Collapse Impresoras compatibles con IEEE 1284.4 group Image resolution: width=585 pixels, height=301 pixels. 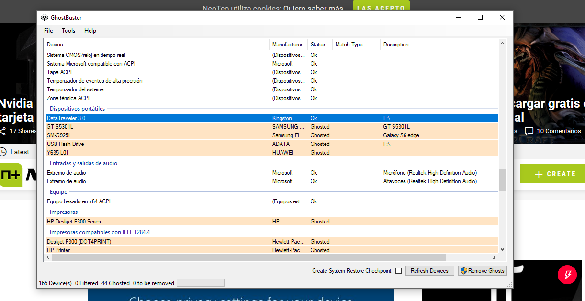tap(100, 232)
